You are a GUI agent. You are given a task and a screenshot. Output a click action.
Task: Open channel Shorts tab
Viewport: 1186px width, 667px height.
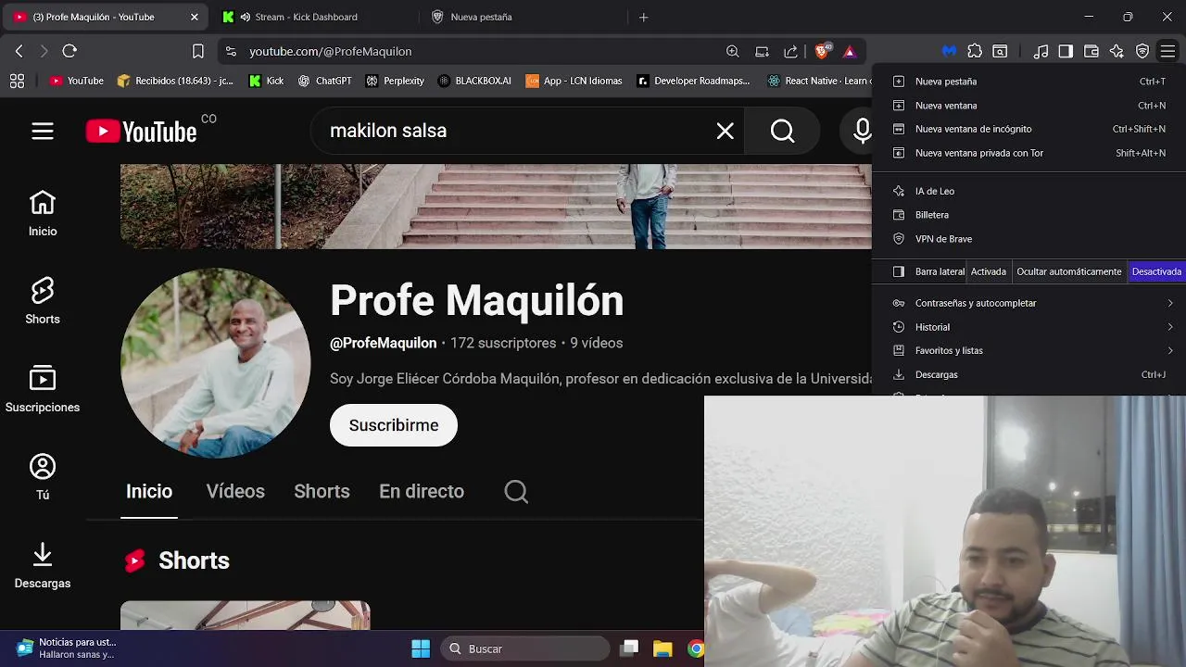[x=322, y=492]
